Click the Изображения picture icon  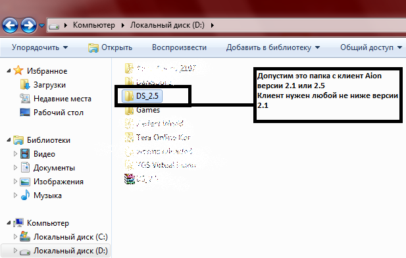coord(25,182)
